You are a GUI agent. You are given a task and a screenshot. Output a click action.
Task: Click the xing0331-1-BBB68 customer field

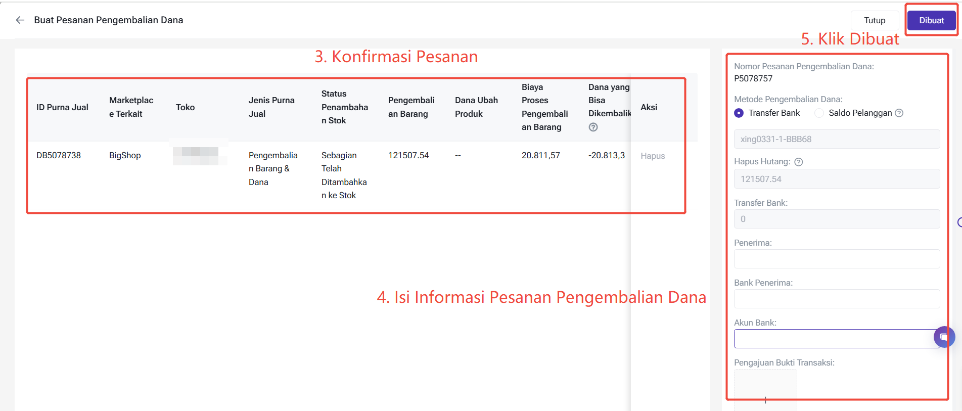(837, 139)
